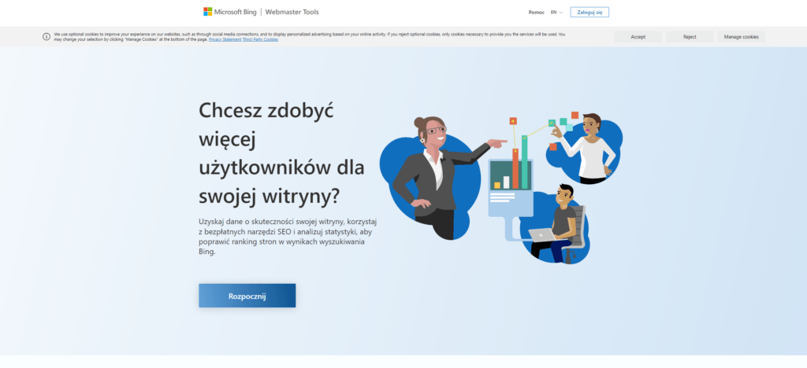Reject optional cookies
This screenshot has width=807, height=368.
(690, 37)
